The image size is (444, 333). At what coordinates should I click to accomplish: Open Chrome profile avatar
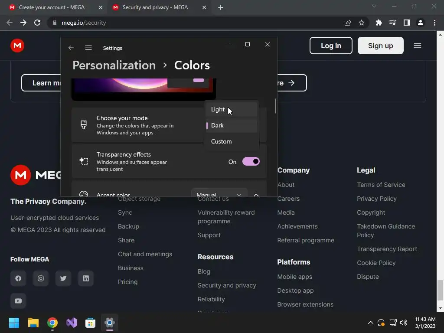click(x=421, y=23)
